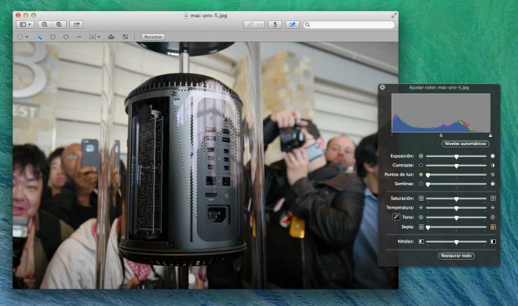This screenshot has height=306, width=518.
Task: Open the Adjust Size tool icon
Action: coord(126,37)
